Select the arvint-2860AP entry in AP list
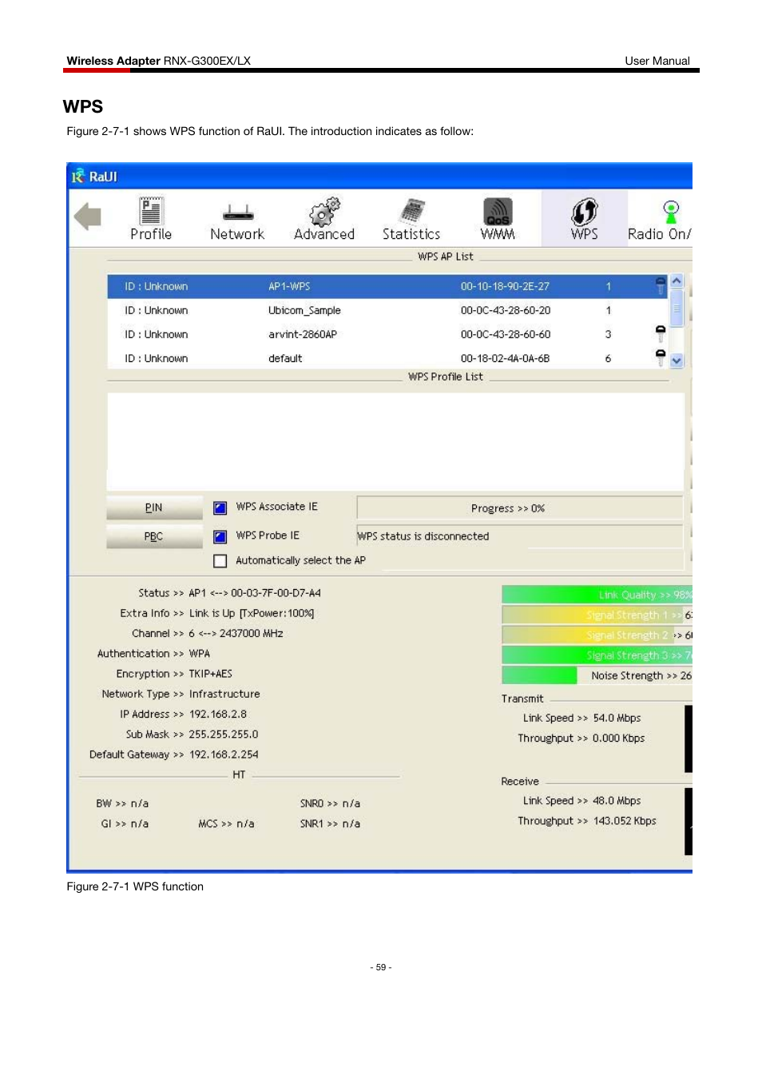 (387, 334)
